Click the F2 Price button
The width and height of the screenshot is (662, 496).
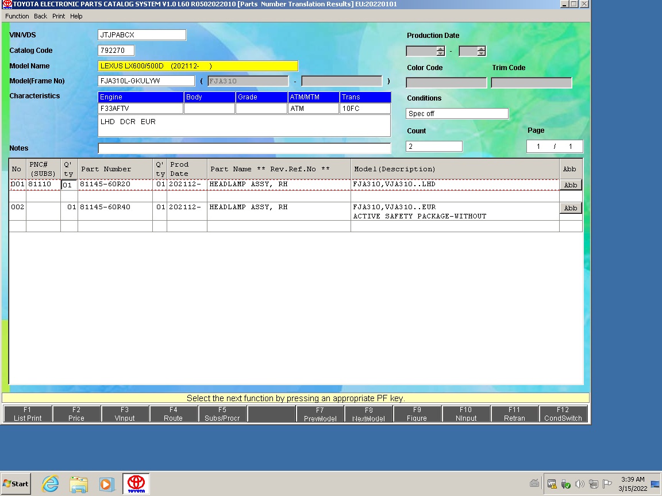pos(76,414)
